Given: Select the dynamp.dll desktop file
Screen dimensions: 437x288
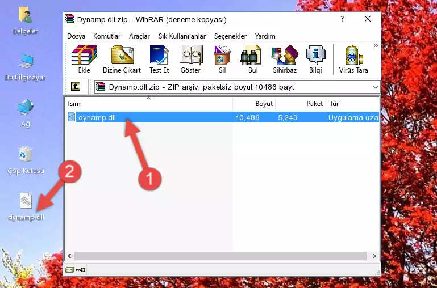Looking at the screenshot, I should click(26, 207).
